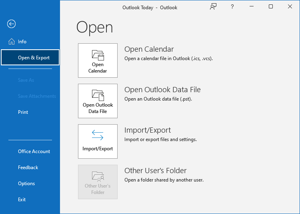The height and width of the screenshot is (214, 300).
Task: Click the Open Outlook Data File tile
Action: point(98,101)
